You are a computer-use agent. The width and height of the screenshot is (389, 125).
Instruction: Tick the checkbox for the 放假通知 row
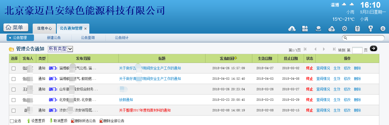click(13, 100)
